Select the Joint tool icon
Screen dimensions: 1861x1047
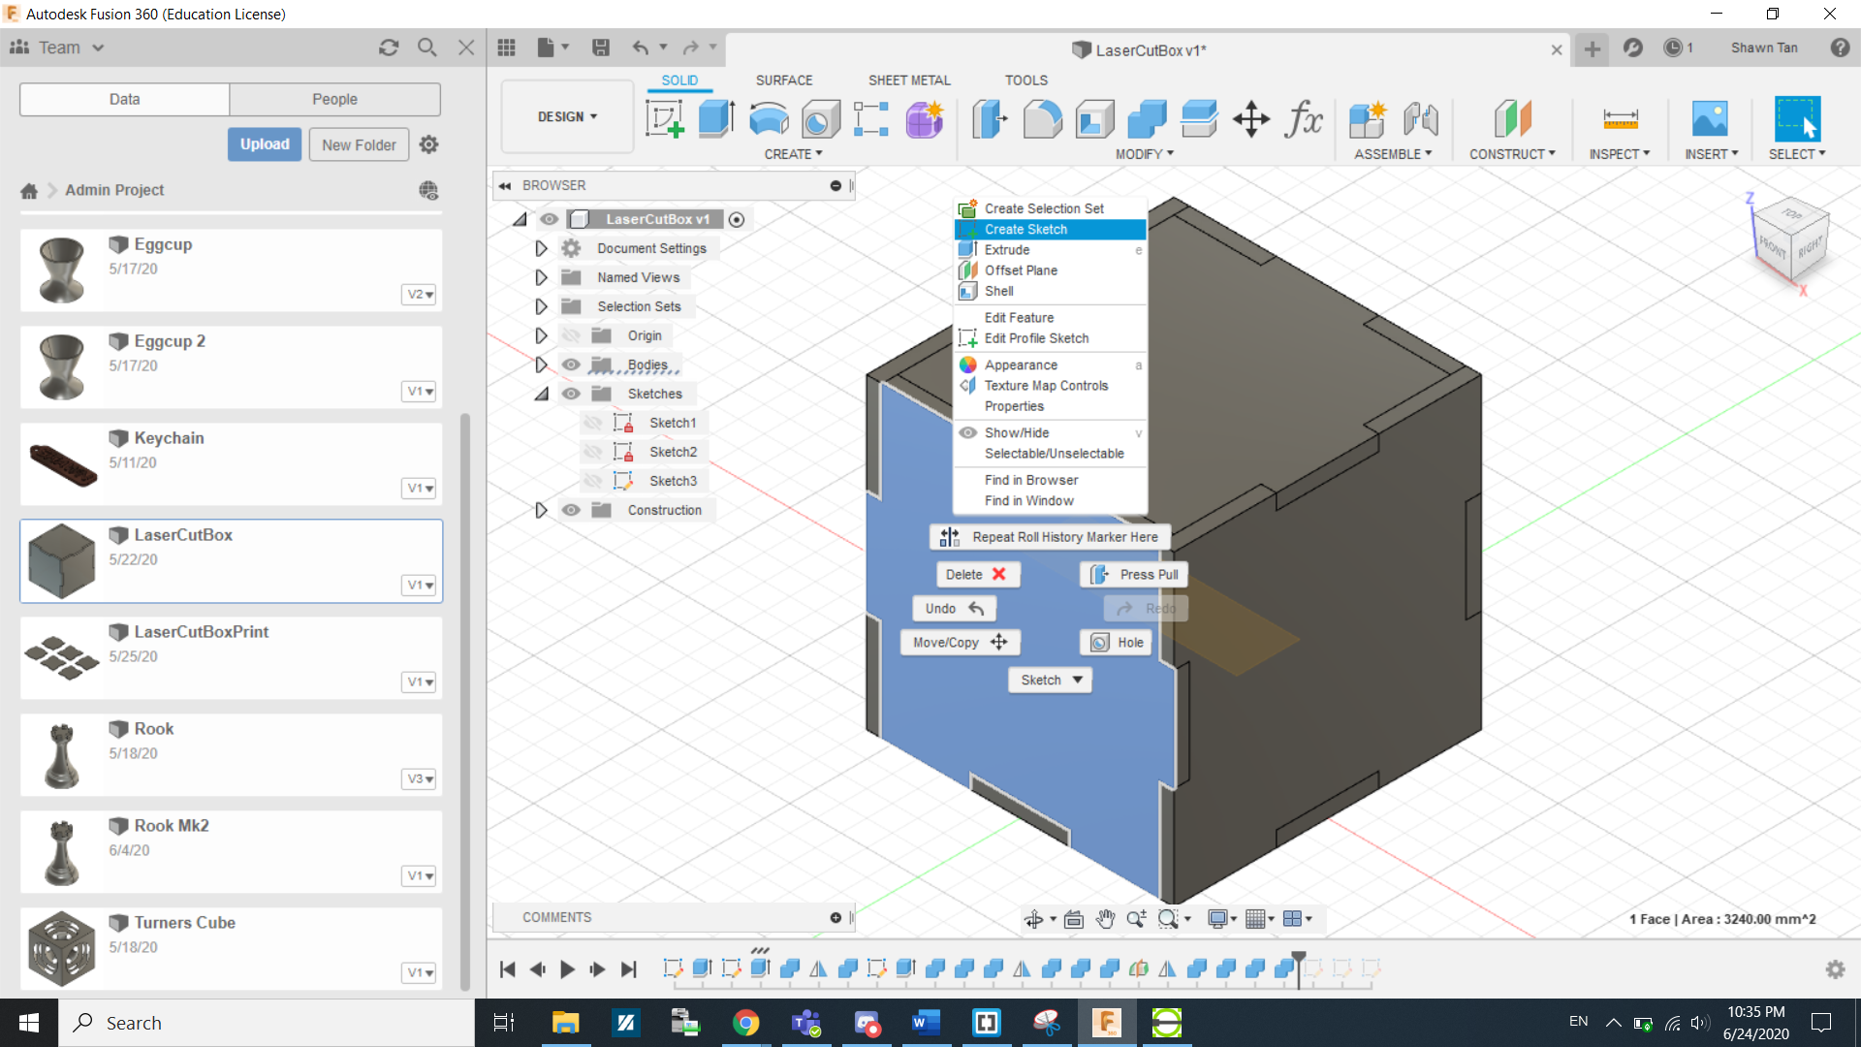click(1420, 119)
